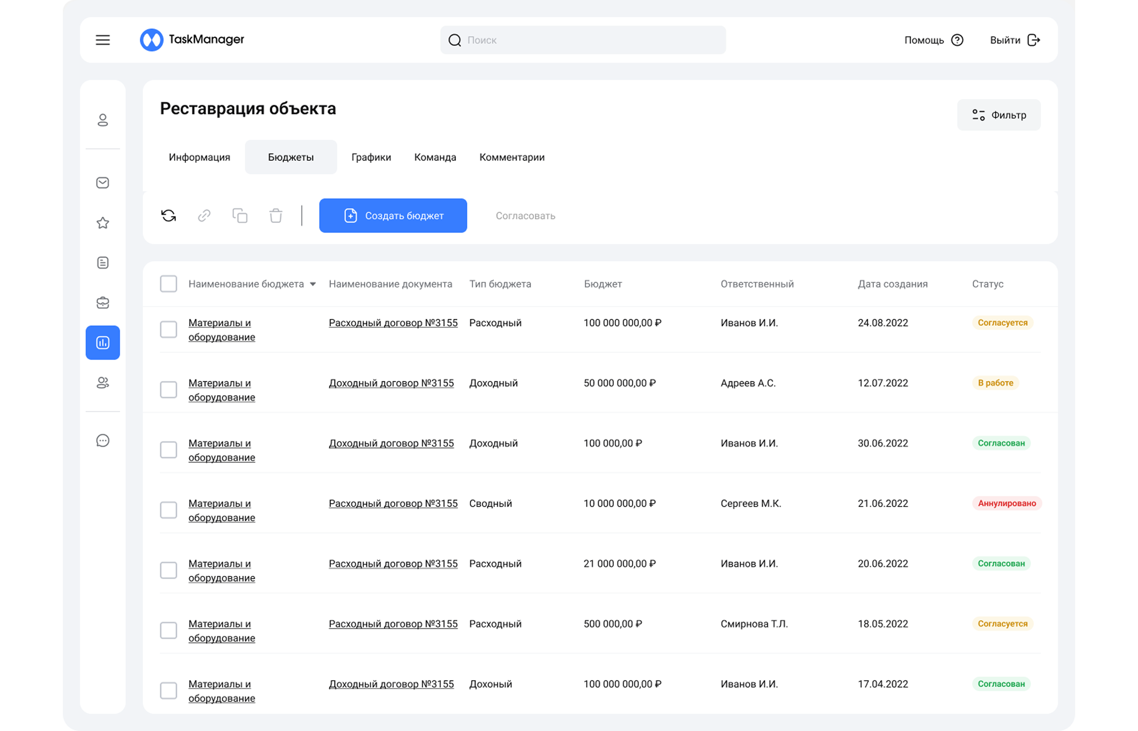Select the Сводный budget type cell
This screenshot has height=731, width=1138.
click(x=490, y=504)
